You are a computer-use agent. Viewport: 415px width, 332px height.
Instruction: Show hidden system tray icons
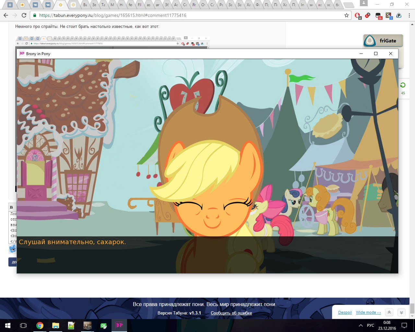click(x=361, y=326)
